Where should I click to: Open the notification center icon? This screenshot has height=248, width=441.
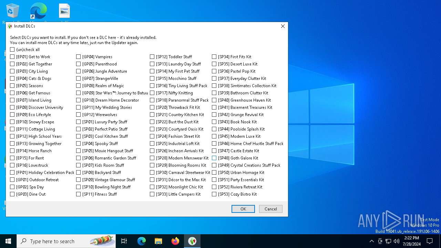pos(430,241)
